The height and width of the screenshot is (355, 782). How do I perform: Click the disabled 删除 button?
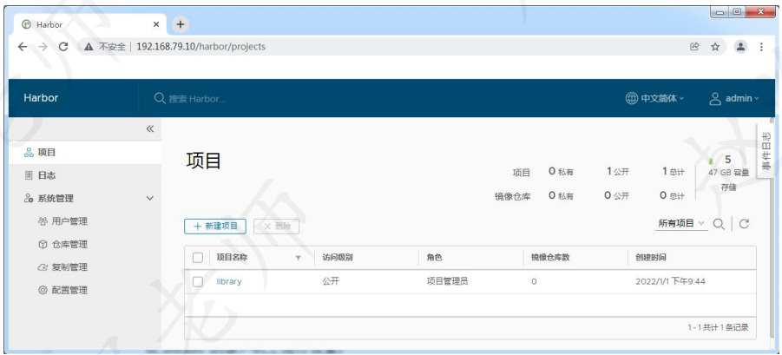pyautogui.click(x=276, y=227)
